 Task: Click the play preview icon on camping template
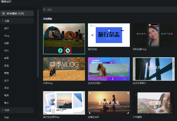coord(60,51)
